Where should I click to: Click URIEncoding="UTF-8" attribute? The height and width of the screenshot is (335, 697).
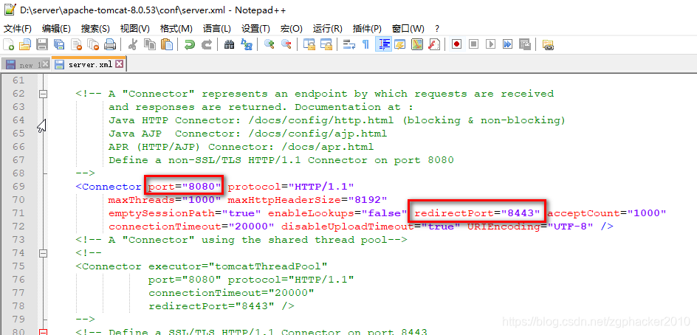pos(530,227)
